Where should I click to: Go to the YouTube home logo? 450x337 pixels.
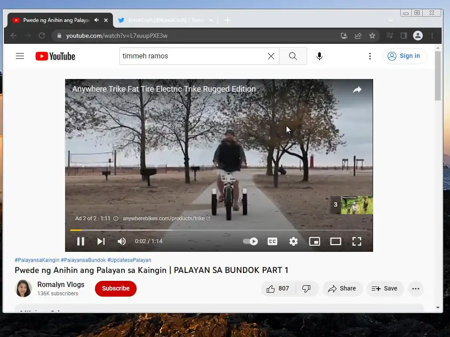tap(55, 56)
